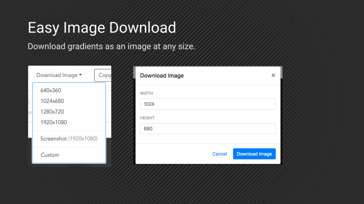Viewport: 364px width, 204px height.
Task: Click the 'Download gradients as an image' subtitle
Action: click(112, 46)
